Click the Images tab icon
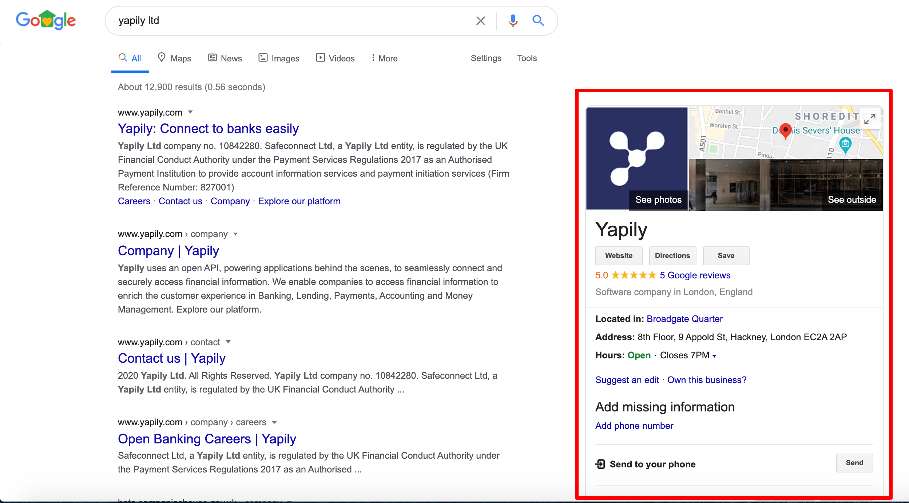The image size is (909, 503). (262, 58)
